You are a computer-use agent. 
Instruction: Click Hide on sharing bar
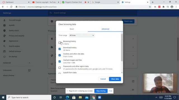(x=110, y=91)
